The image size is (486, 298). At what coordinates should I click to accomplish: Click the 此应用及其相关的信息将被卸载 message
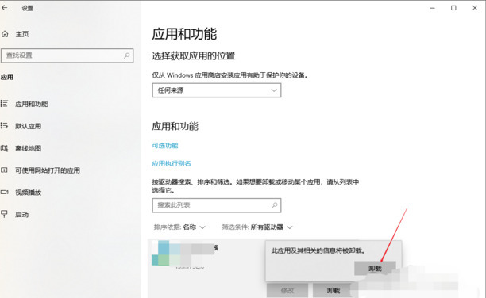click(318, 250)
